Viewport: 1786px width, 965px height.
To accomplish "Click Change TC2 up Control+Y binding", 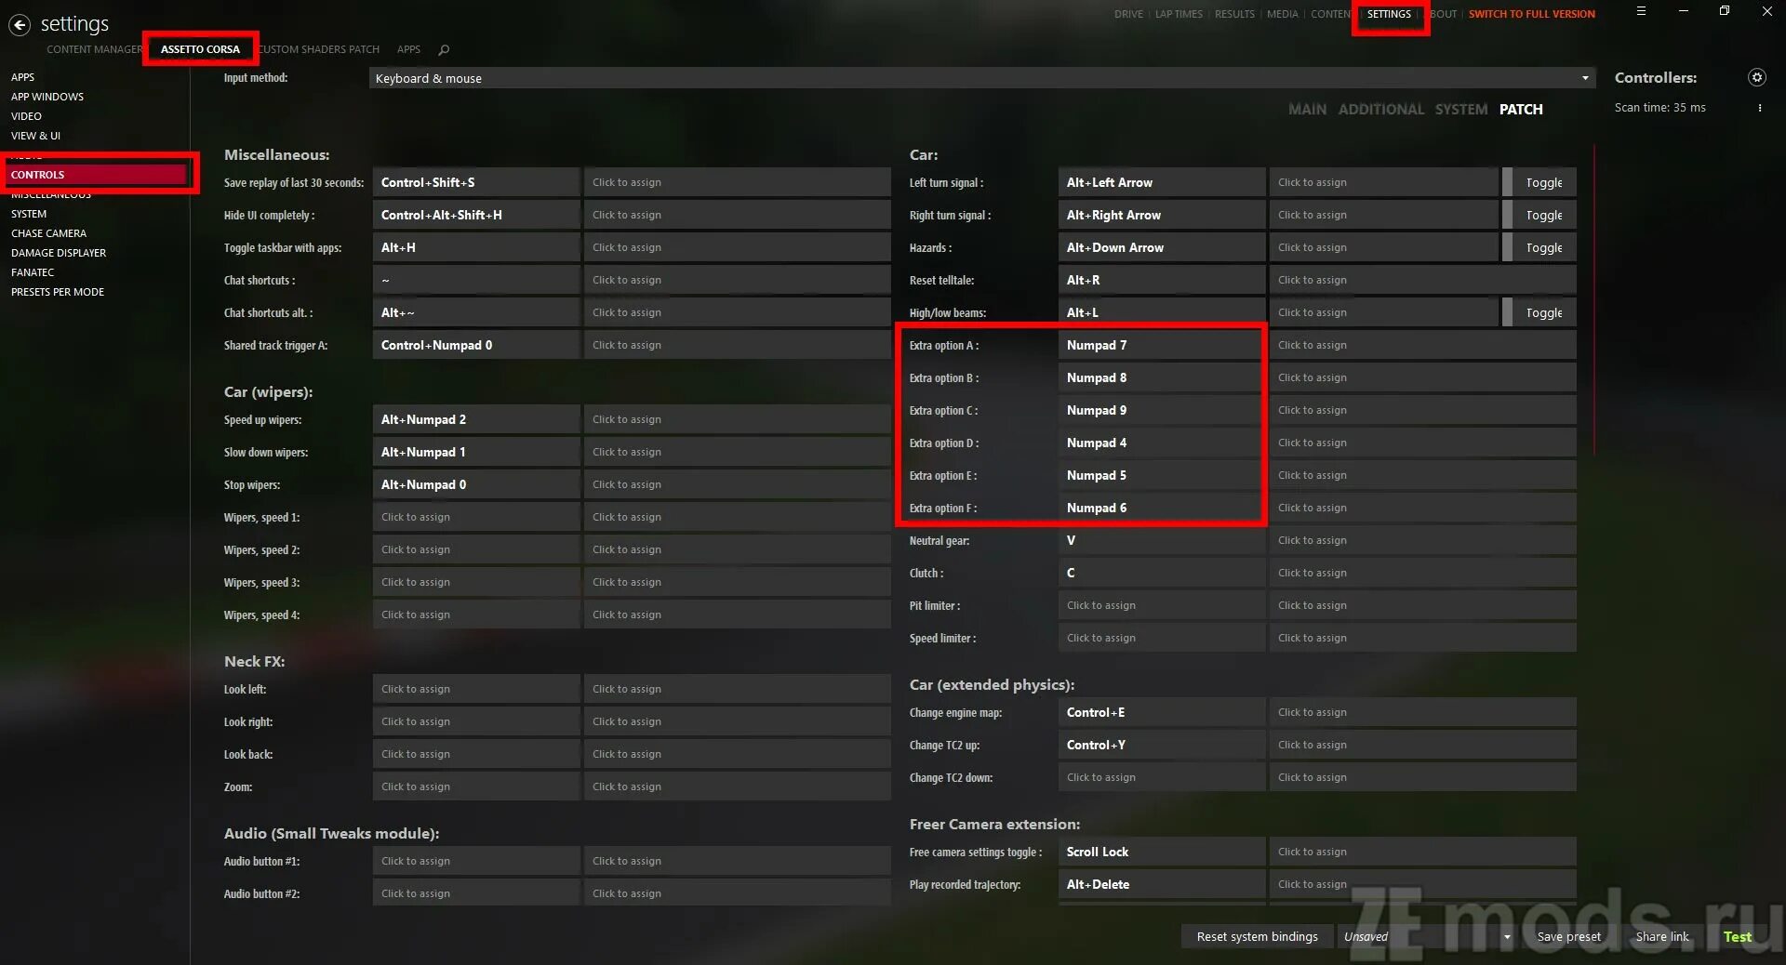I will pyautogui.click(x=1162, y=745).
